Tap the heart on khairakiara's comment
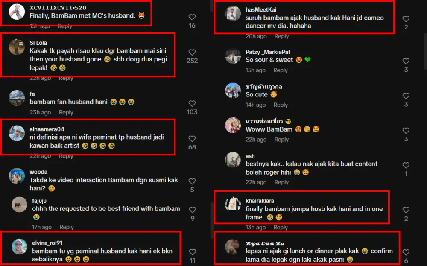 [x=406, y=210]
